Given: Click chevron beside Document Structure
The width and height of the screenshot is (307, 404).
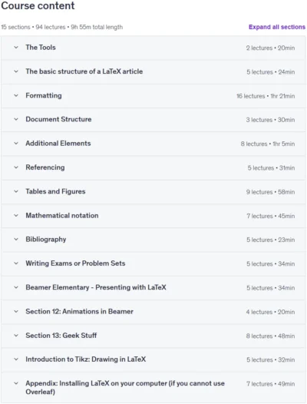Looking at the screenshot, I should click(x=16, y=119).
